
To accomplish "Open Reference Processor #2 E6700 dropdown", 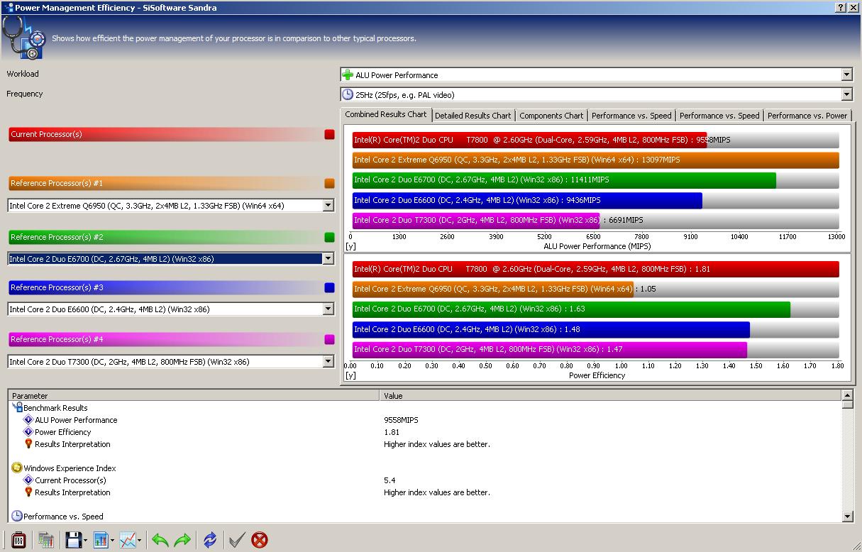I will tap(328, 259).
